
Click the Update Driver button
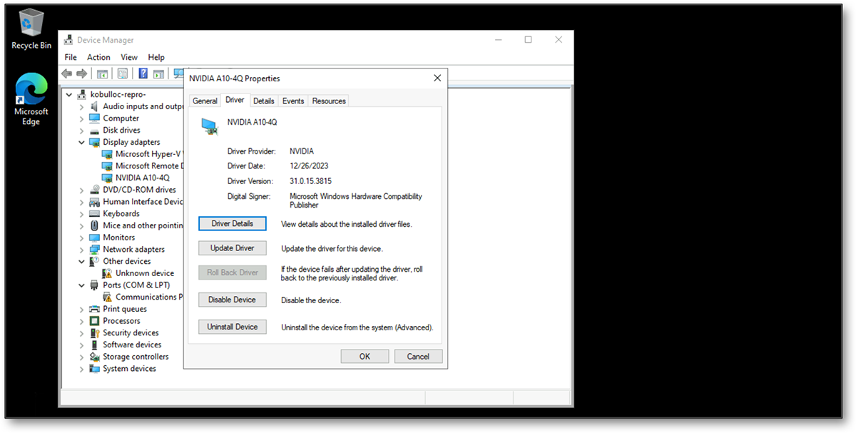[233, 248]
